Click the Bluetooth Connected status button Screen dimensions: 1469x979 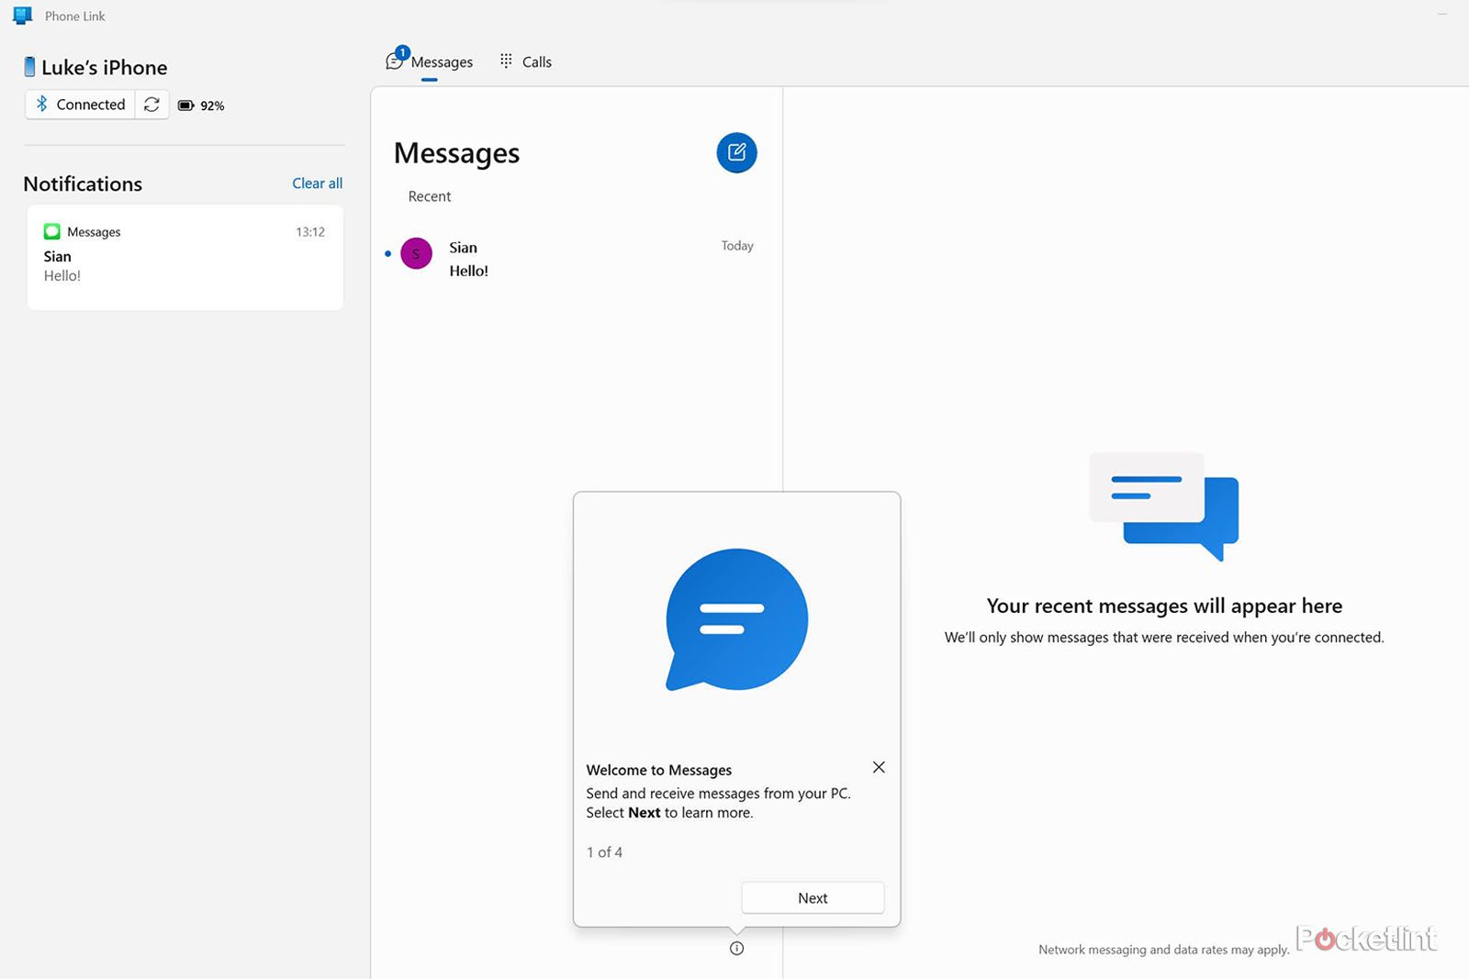pyautogui.click(x=80, y=105)
